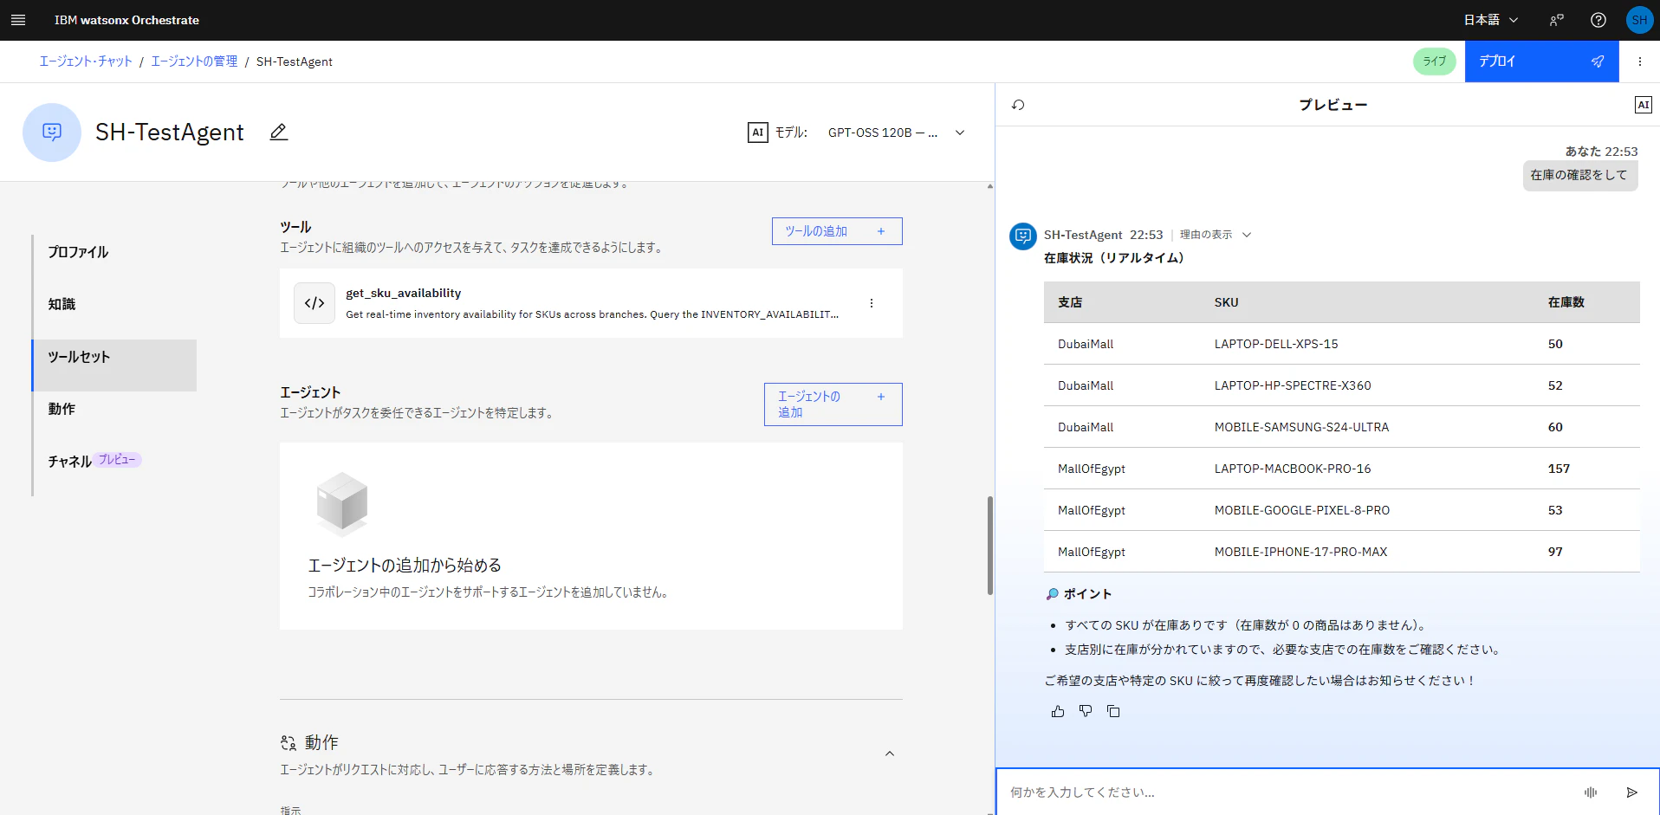This screenshot has height=815, width=1660.
Task: Open the GPT-OSS 120B model dropdown
Action: pyautogui.click(x=896, y=133)
